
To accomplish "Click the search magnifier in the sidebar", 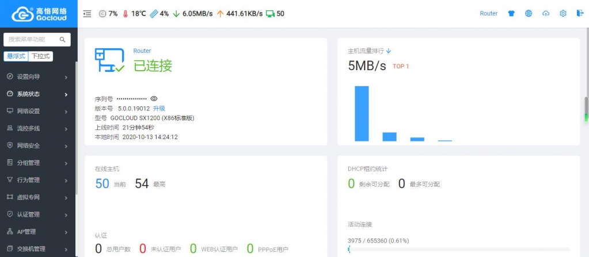I will (x=63, y=40).
